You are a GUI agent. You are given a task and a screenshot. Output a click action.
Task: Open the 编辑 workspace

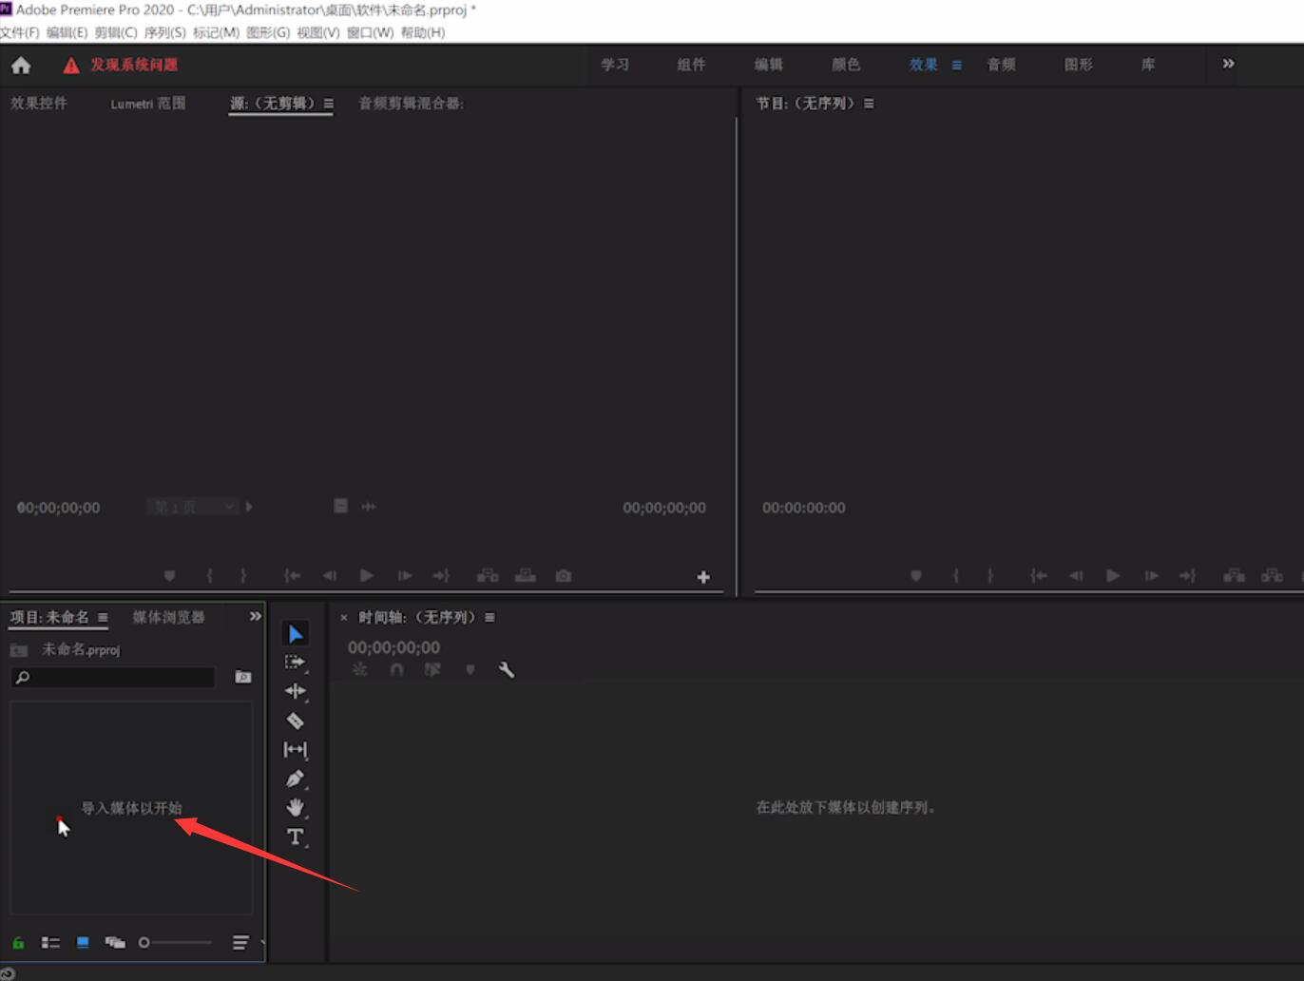coord(768,65)
